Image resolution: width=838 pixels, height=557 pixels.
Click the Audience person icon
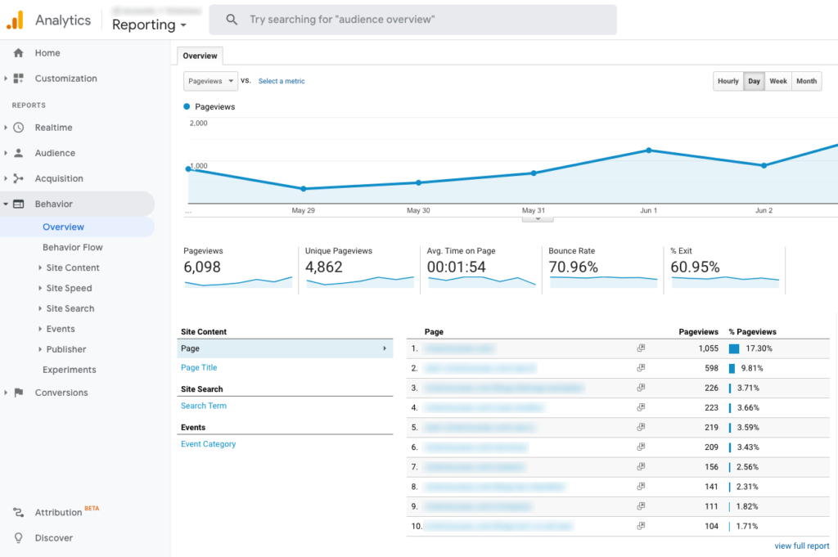pos(18,153)
